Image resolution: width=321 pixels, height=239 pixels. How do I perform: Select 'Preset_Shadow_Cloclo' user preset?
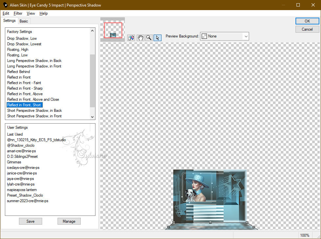pyautogui.click(x=25, y=195)
